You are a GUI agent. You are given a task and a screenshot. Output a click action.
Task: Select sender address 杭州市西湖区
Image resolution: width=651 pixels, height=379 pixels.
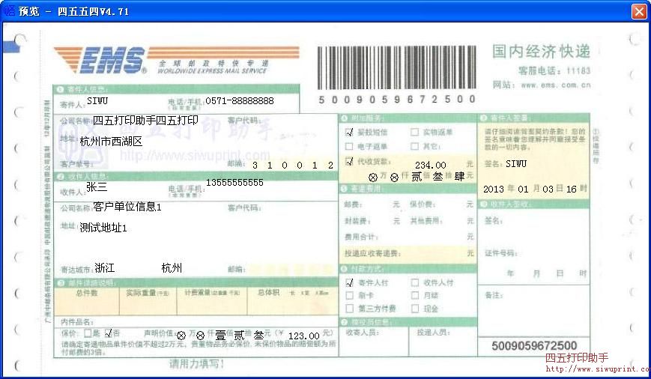(111, 142)
